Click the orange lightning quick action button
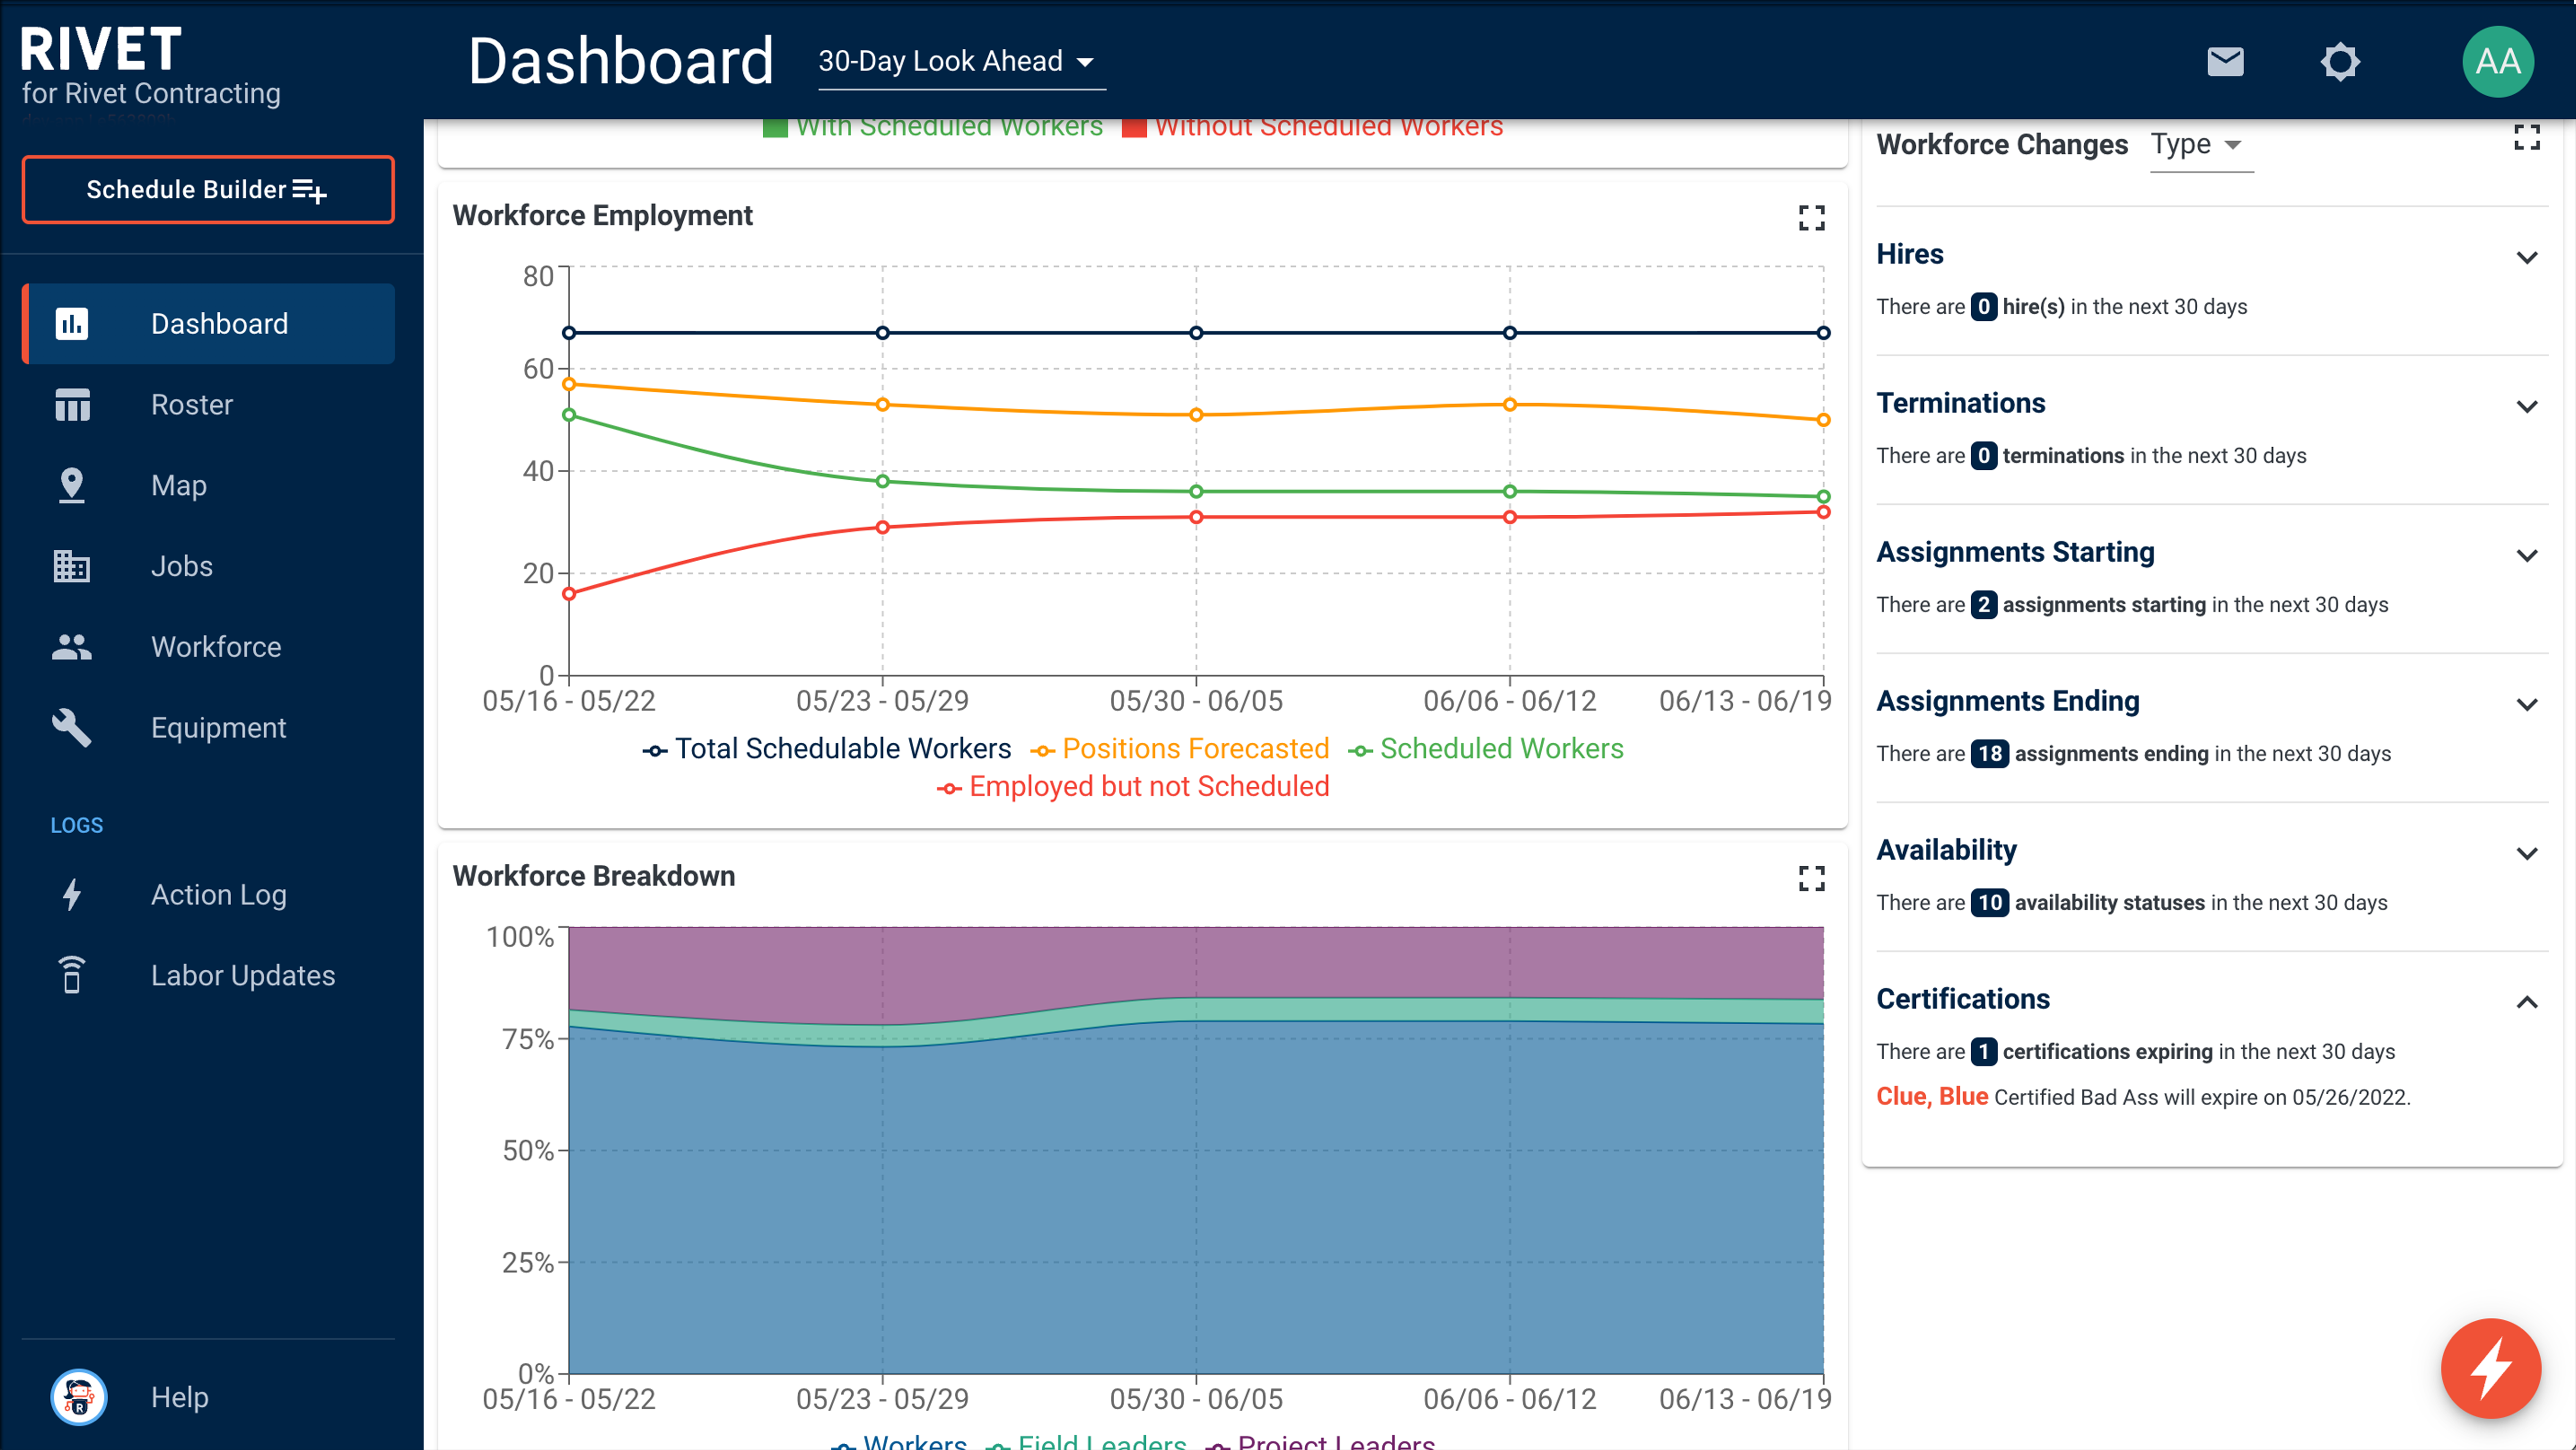This screenshot has width=2576, height=1450. point(2490,1368)
